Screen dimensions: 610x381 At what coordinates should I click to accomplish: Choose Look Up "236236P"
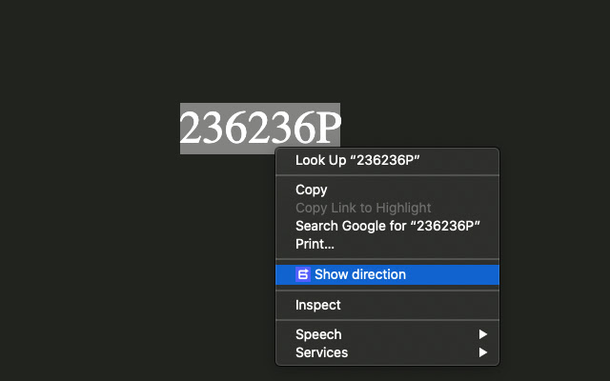coord(357,160)
